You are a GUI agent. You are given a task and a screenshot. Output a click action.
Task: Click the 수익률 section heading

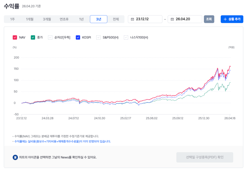11,6
